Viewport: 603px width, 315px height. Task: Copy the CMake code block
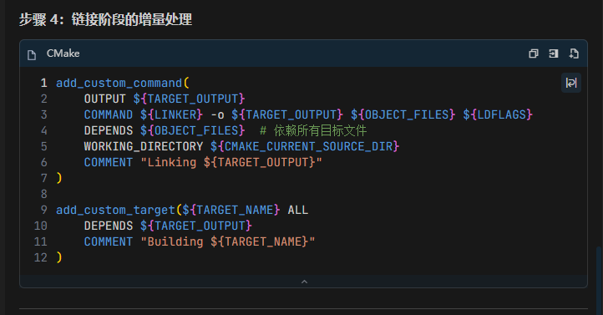point(534,53)
